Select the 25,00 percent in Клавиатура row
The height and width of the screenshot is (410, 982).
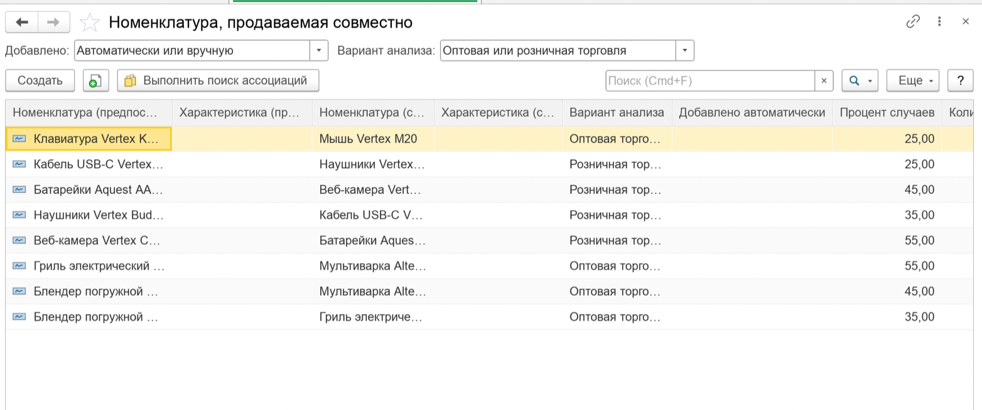click(x=887, y=139)
